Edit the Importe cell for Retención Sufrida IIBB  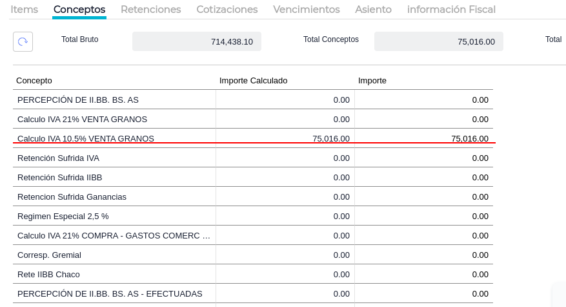424,178
